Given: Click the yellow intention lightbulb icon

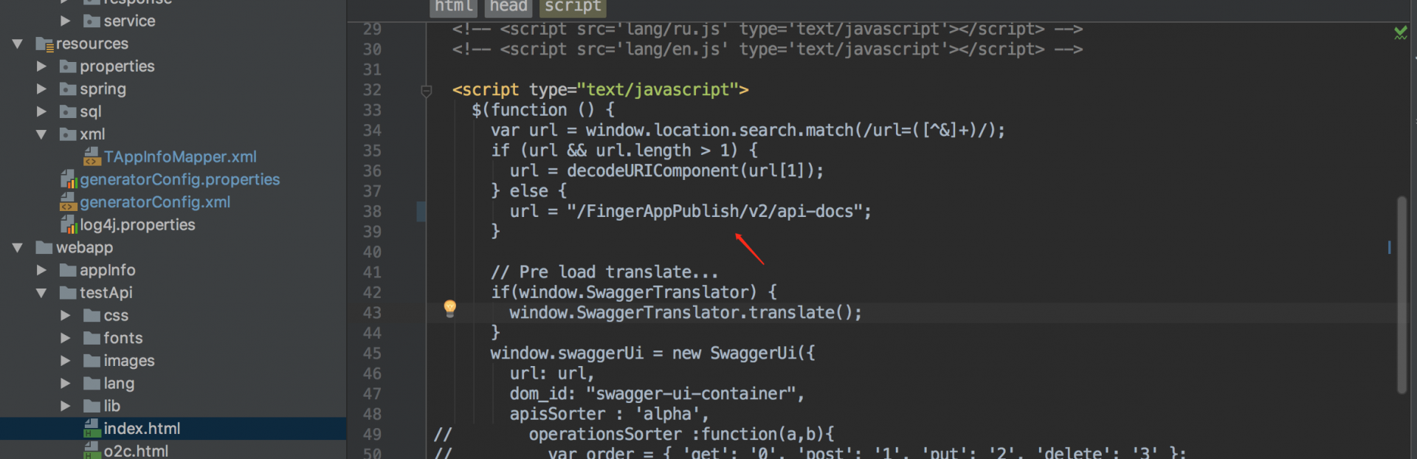Looking at the screenshot, I should [449, 308].
